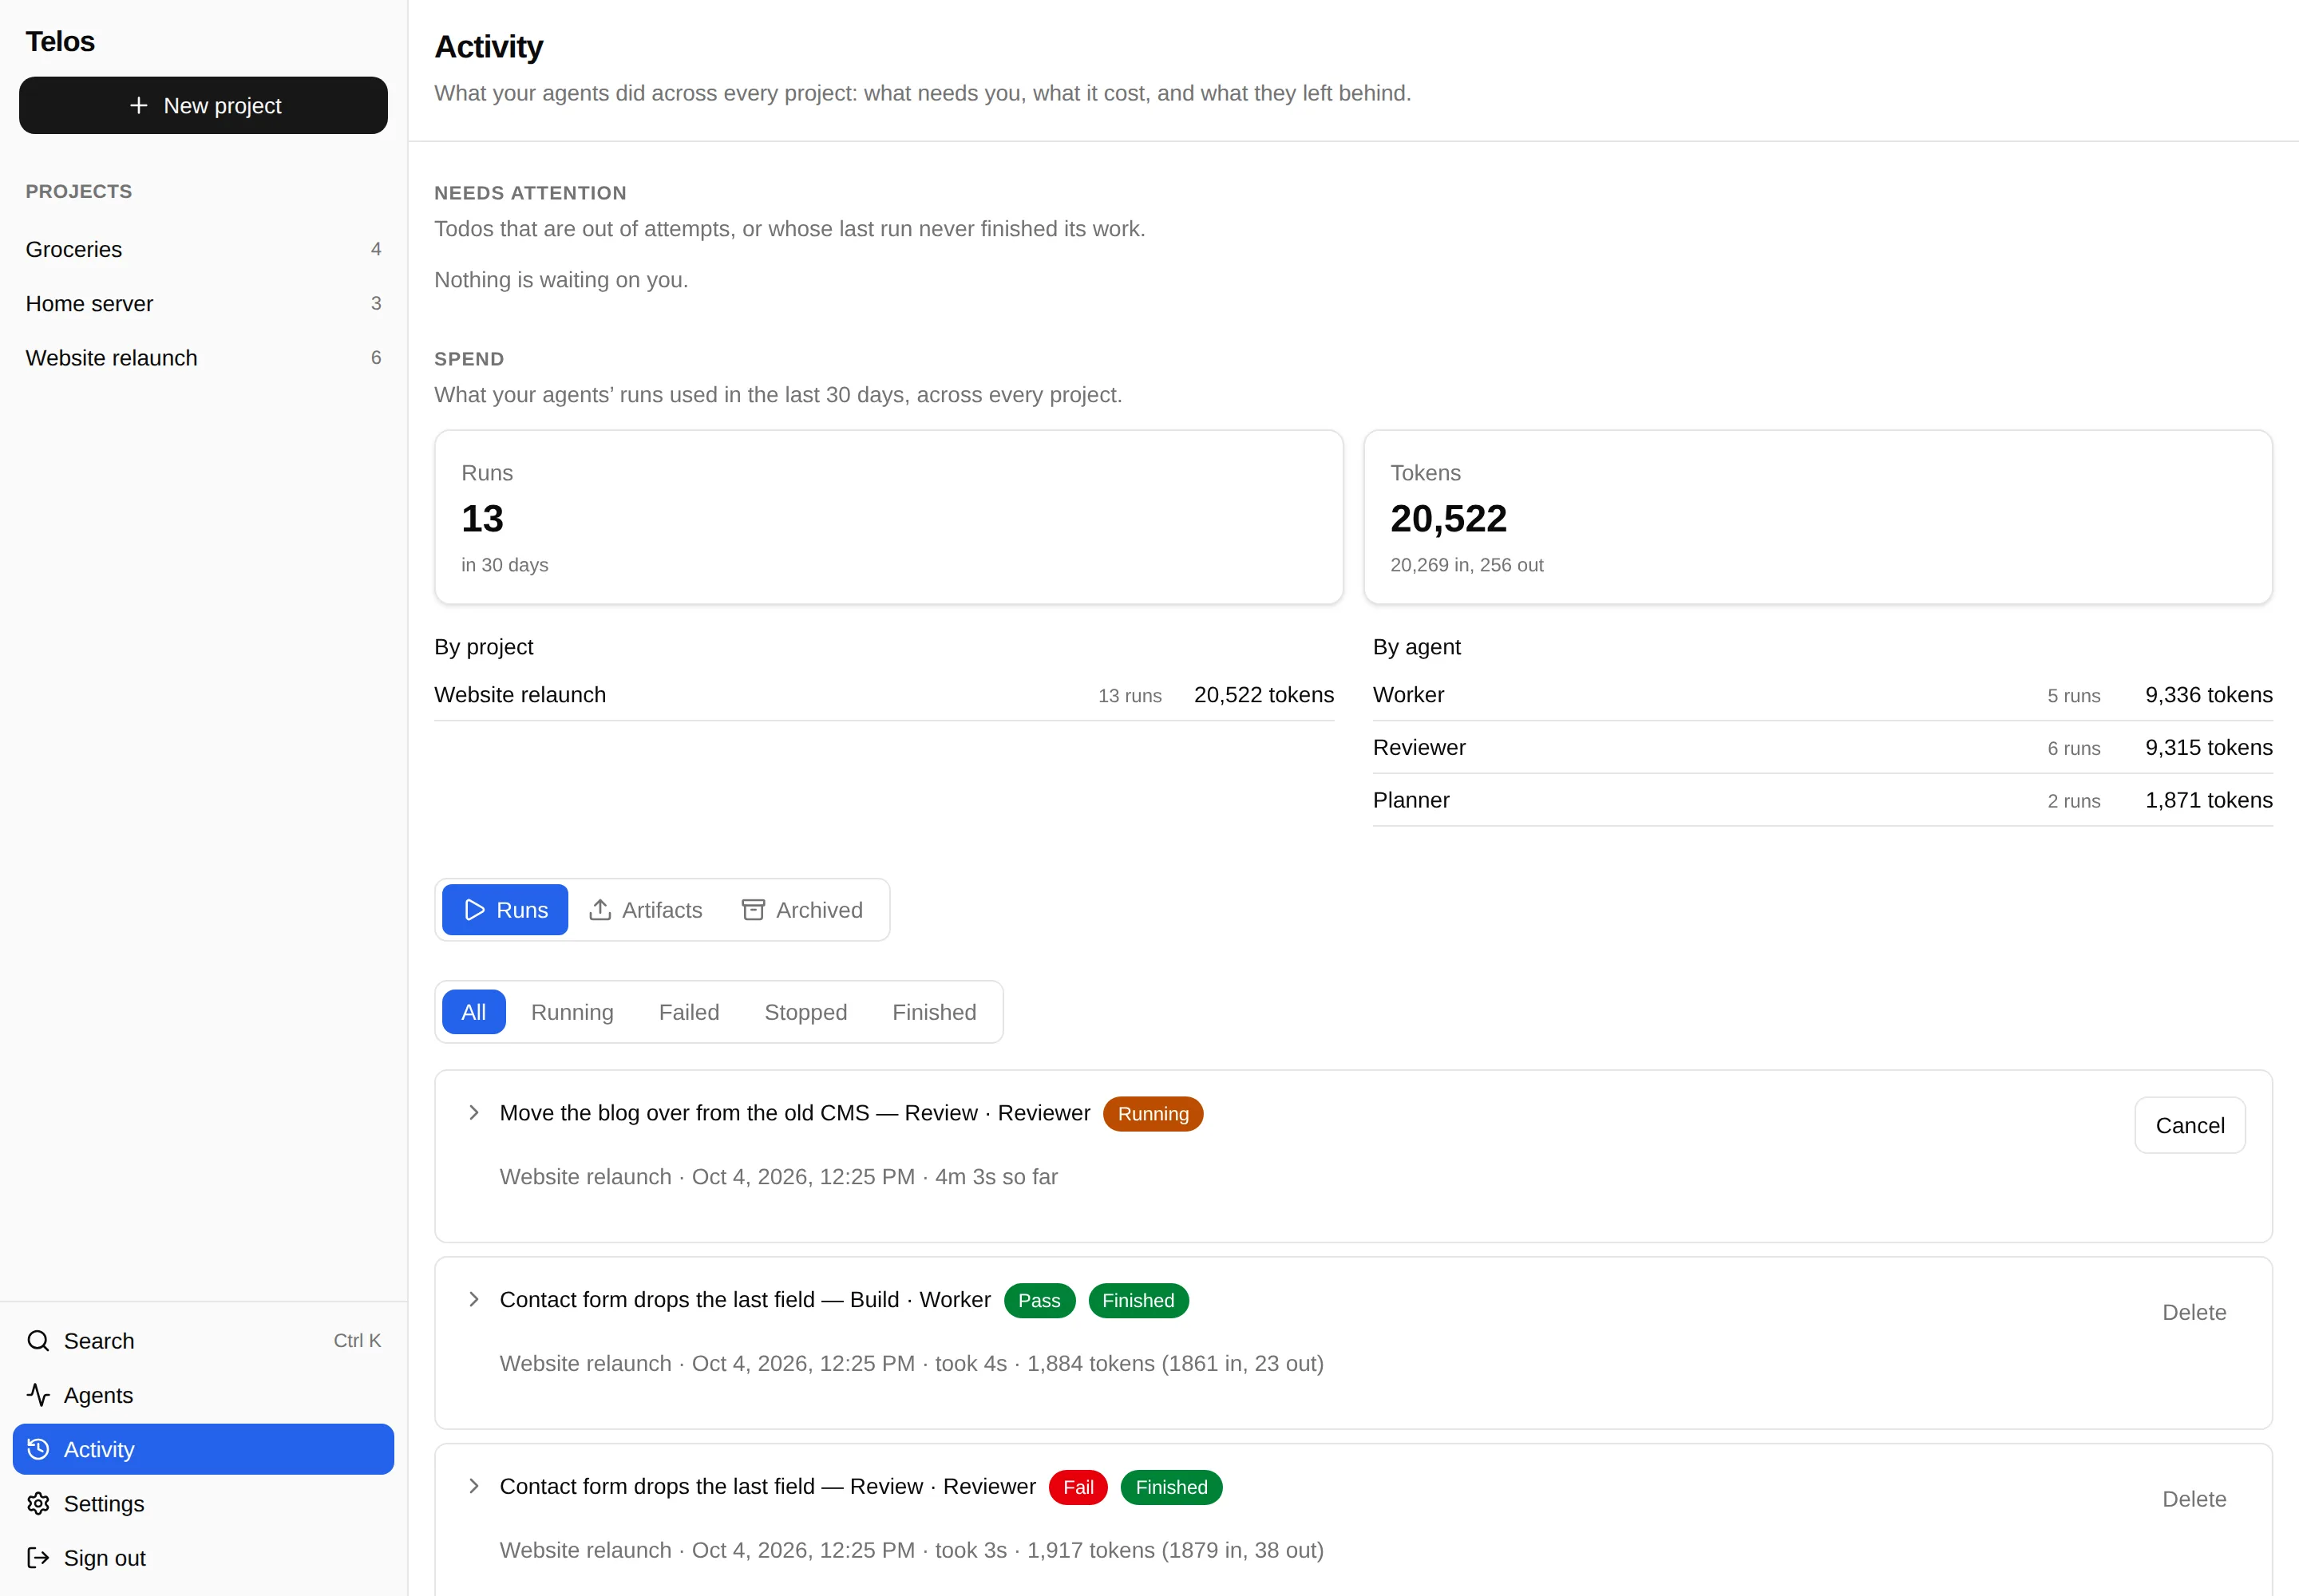Click the Ctrl K shortcut hint
This screenshot has height=1596, width=2299.
click(357, 1341)
